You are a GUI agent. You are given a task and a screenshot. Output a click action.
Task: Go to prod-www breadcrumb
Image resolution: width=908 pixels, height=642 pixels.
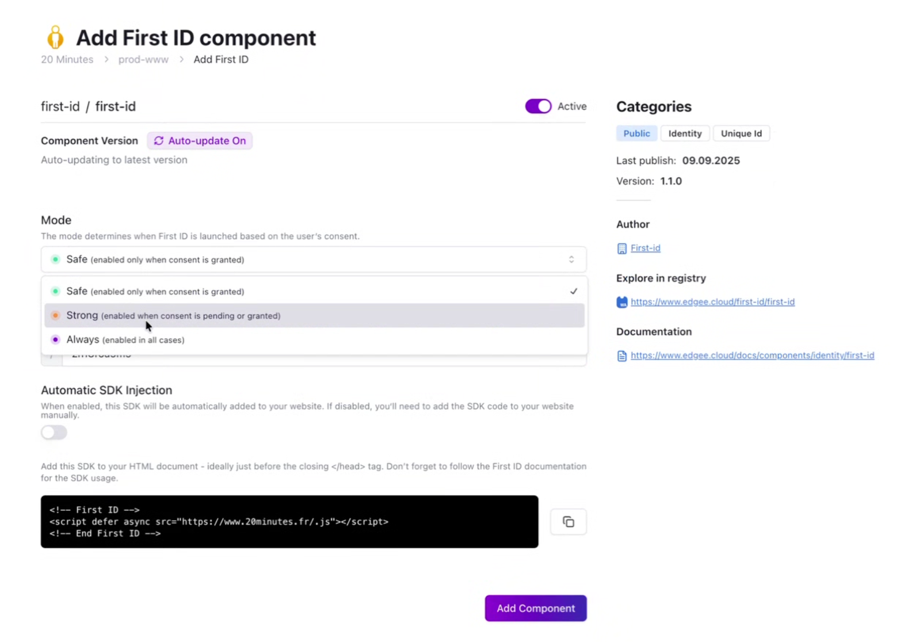point(143,60)
